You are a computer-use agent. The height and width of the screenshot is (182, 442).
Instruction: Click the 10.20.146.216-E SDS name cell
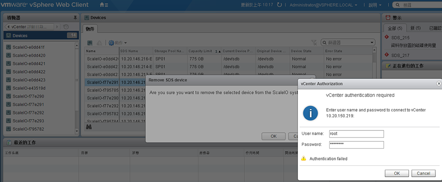[137, 59]
